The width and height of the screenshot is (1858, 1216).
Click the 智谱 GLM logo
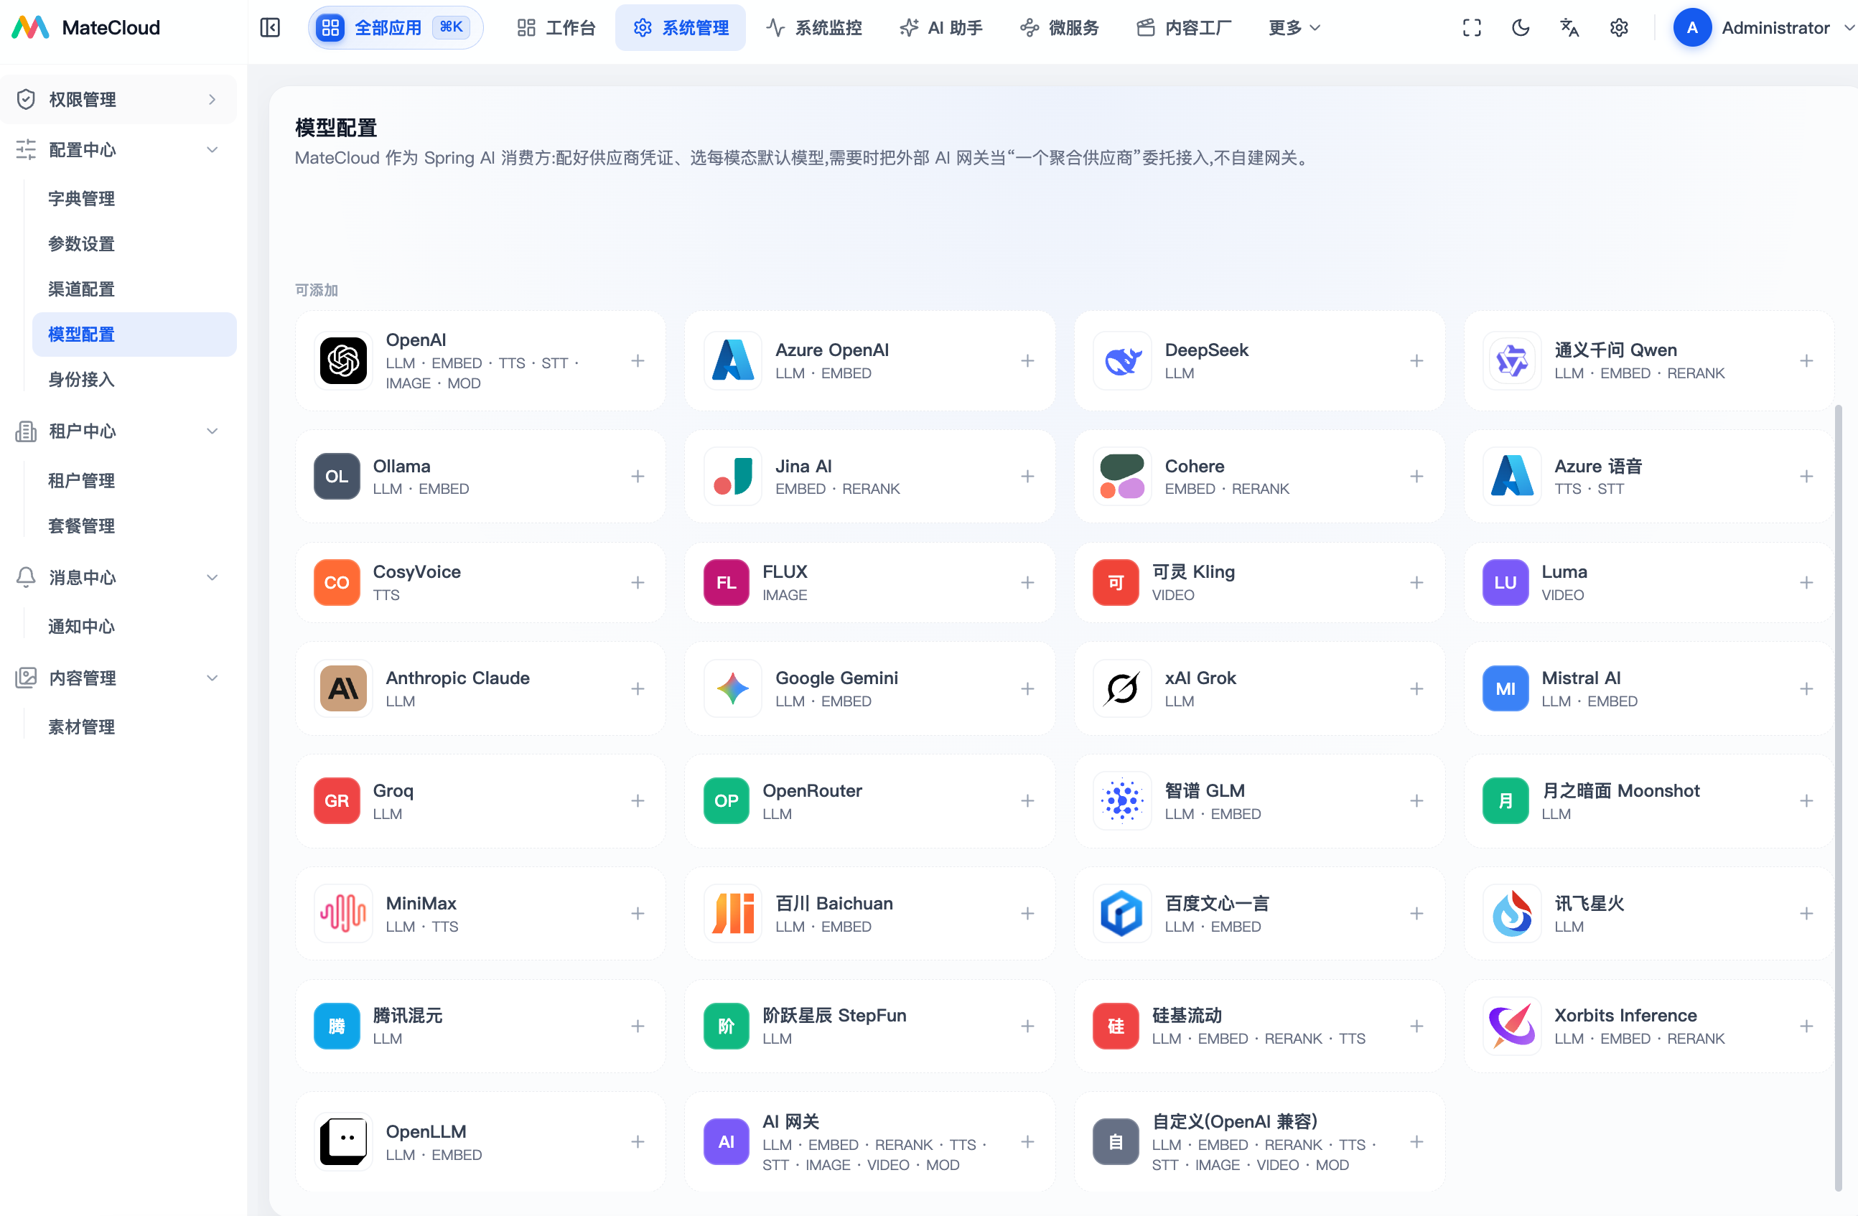[1122, 801]
